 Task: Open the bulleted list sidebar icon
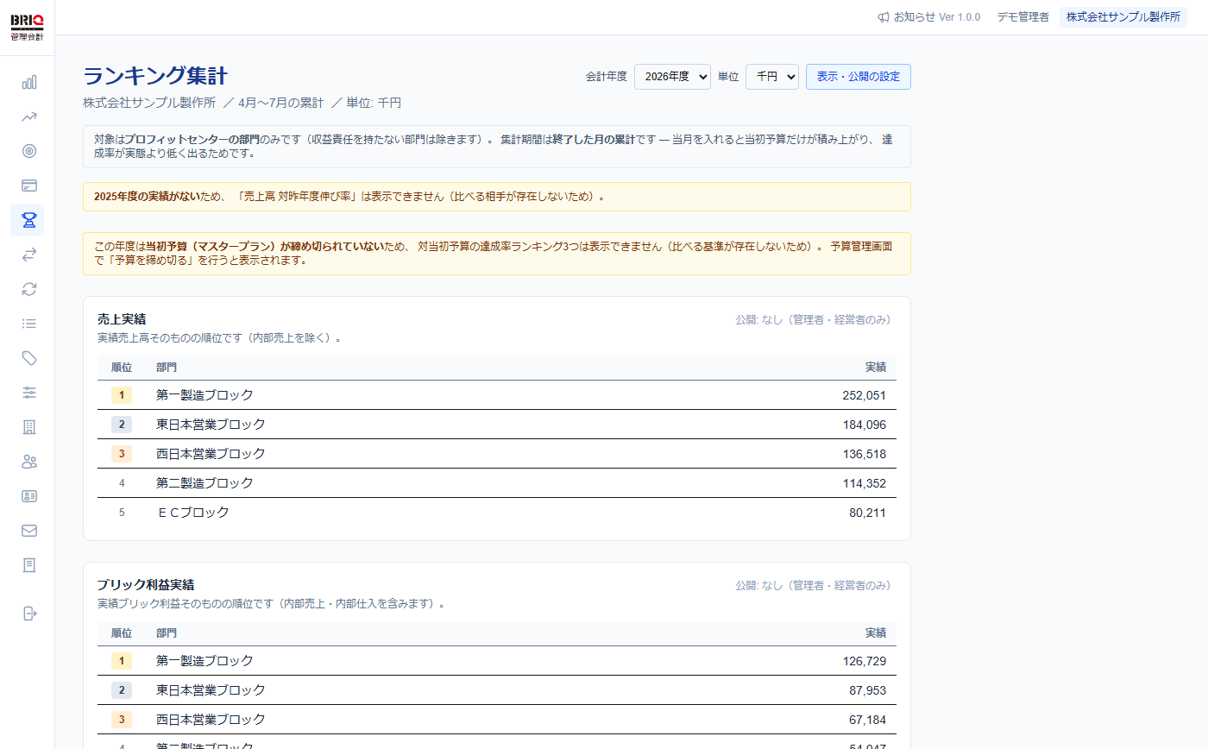point(29,324)
